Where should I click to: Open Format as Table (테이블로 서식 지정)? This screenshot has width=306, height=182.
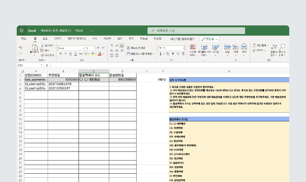click(204, 50)
